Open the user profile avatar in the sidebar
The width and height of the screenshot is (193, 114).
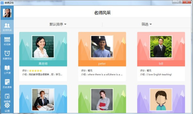click(x=7, y=13)
